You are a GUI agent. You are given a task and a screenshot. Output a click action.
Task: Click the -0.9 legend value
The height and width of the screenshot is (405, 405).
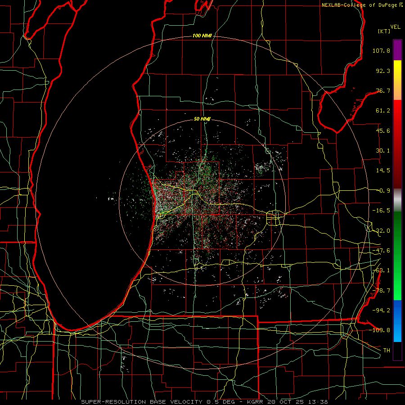click(384, 191)
